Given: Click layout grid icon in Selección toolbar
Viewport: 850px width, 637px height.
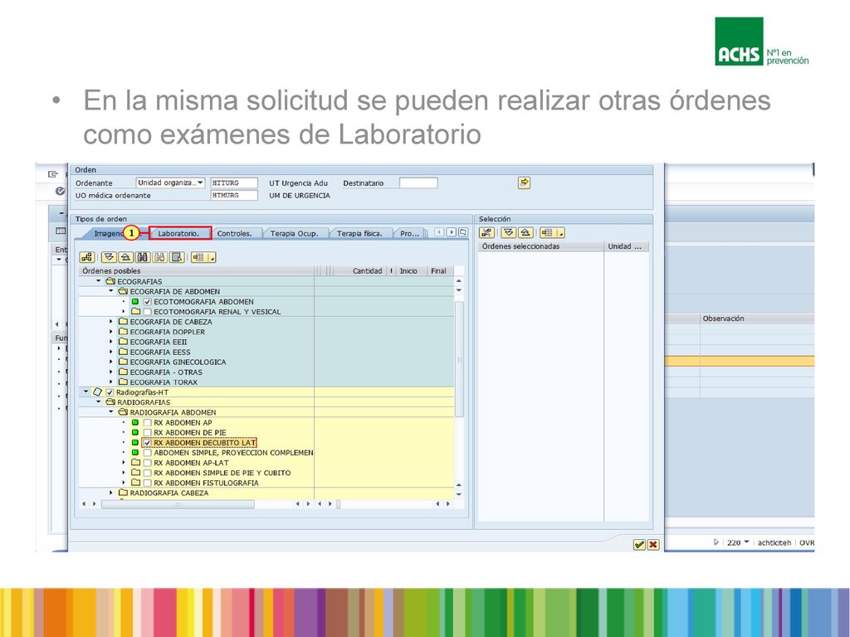Looking at the screenshot, I should coord(547,233).
